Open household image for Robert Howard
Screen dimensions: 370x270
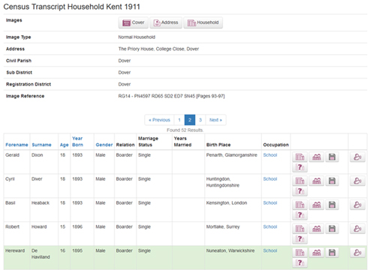point(299,229)
